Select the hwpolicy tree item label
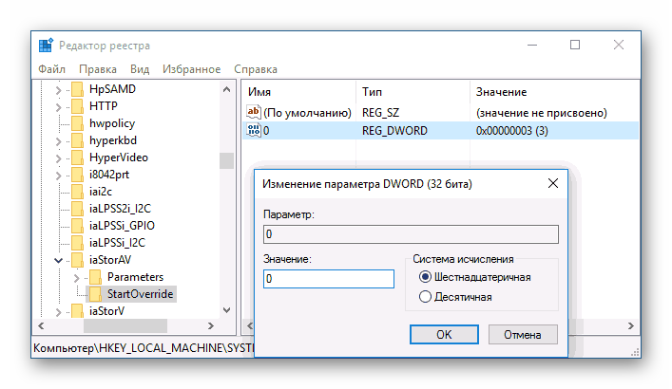The image size is (672, 389). click(112, 123)
